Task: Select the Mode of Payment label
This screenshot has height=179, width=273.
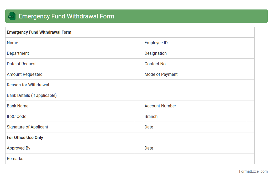Action: pos(161,74)
